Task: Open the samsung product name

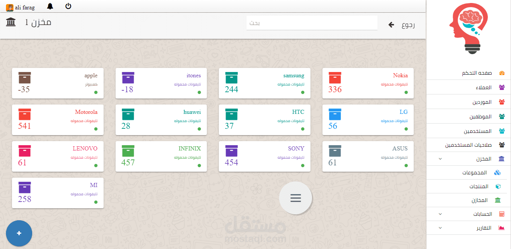Action: (x=294, y=76)
